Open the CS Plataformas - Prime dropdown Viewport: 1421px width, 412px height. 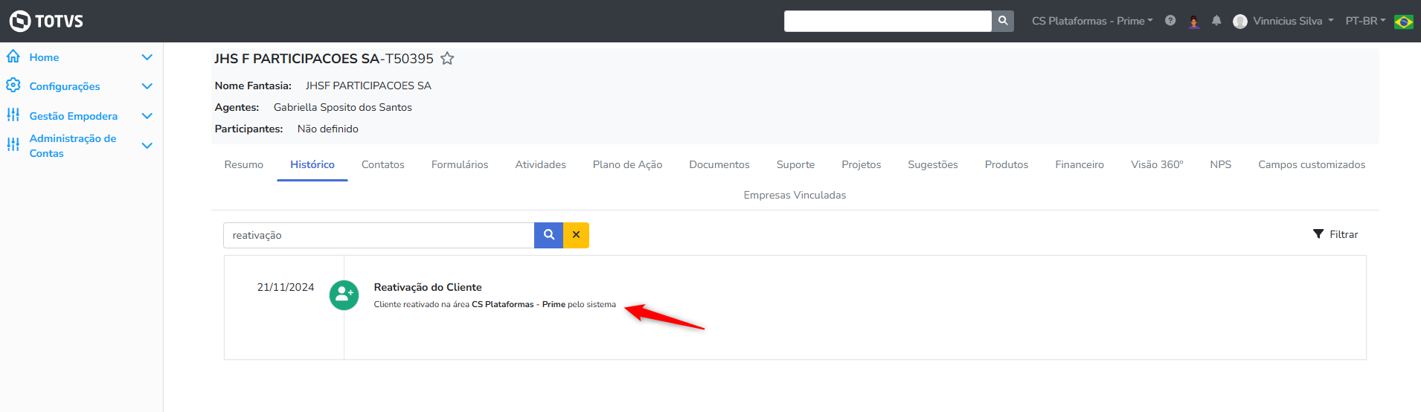[x=1092, y=21]
